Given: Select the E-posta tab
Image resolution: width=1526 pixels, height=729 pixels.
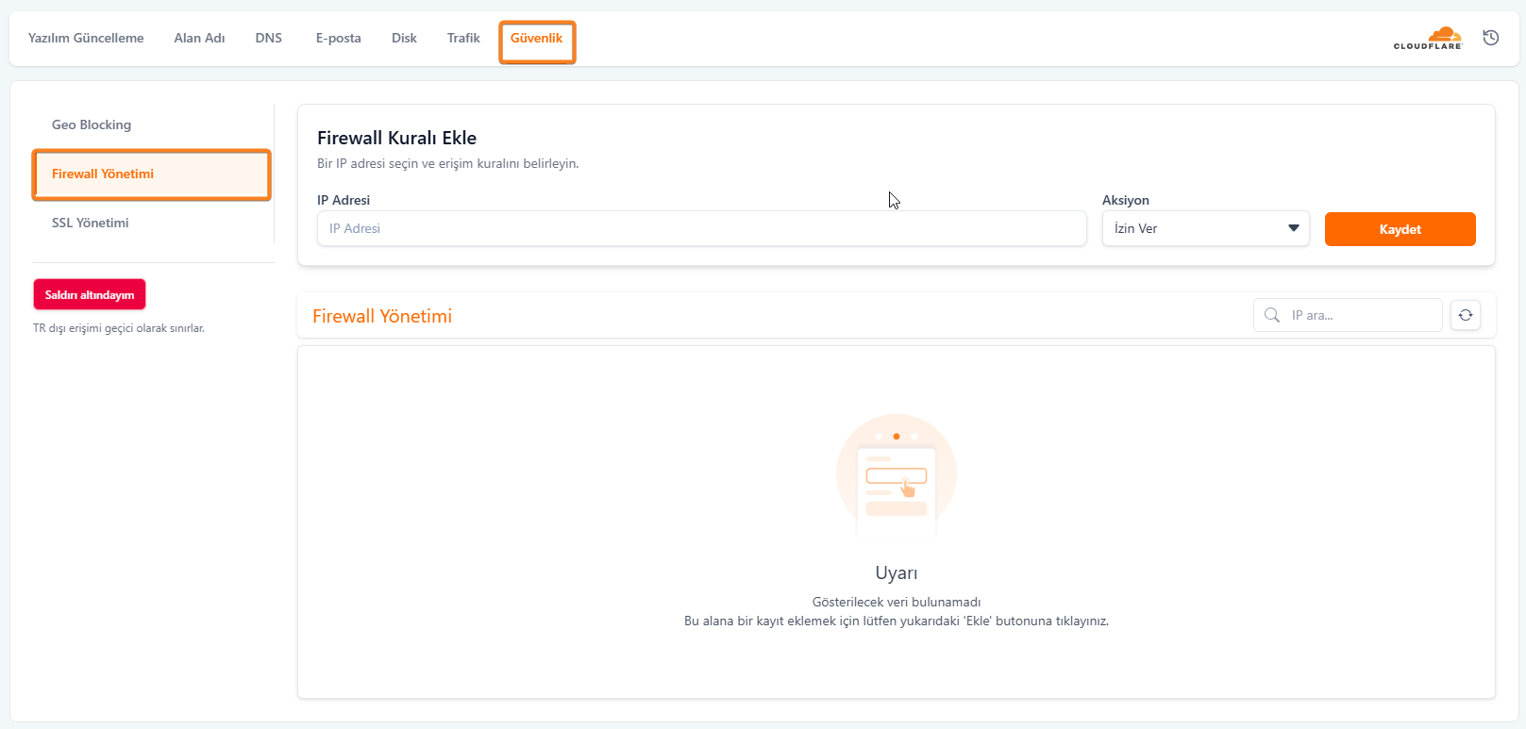Looking at the screenshot, I should point(338,38).
